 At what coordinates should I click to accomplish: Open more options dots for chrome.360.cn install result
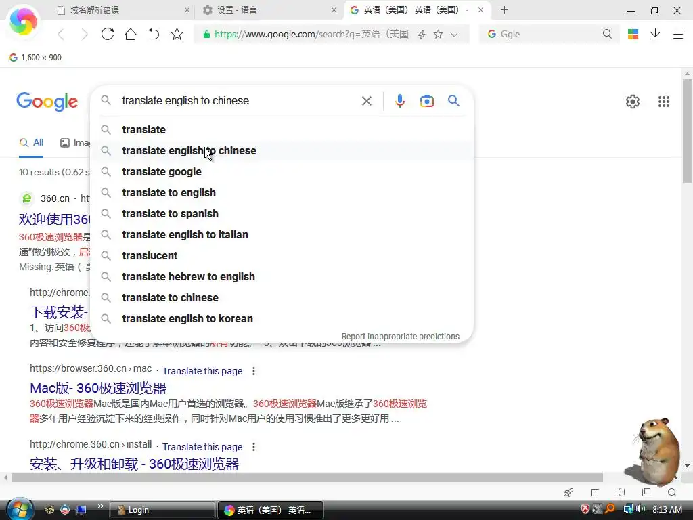(254, 447)
